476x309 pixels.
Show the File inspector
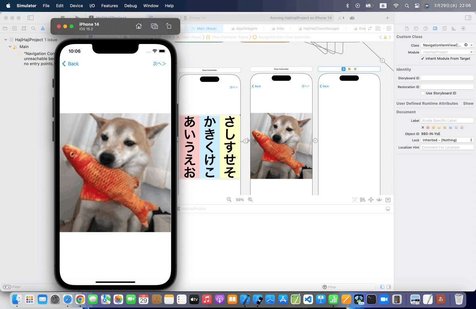tap(407, 29)
